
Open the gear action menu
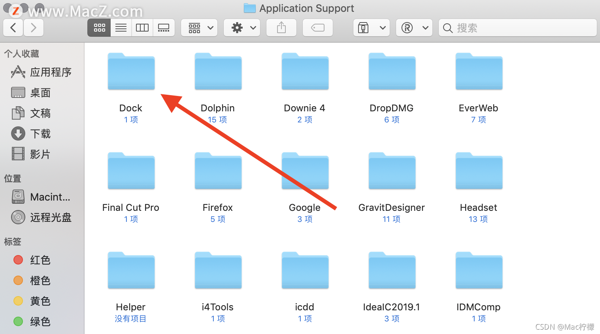(x=242, y=28)
